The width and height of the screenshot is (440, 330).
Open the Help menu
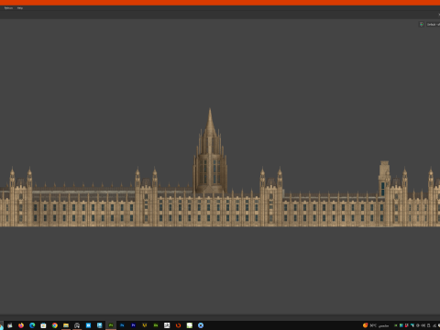click(x=20, y=8)
